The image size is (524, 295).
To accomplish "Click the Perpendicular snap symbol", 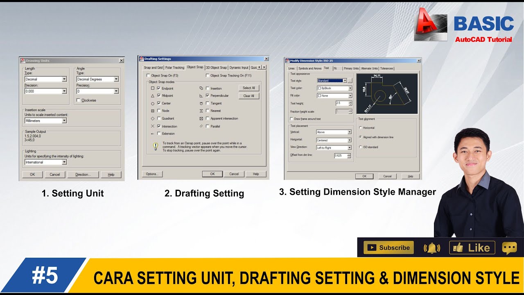I will [201, 95].
